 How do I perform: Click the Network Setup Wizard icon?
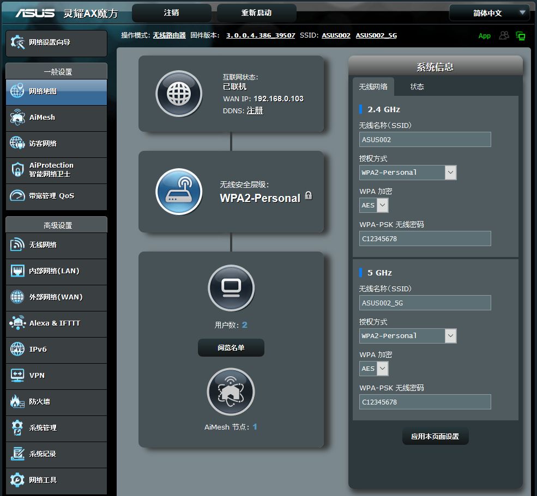[17, 42]
